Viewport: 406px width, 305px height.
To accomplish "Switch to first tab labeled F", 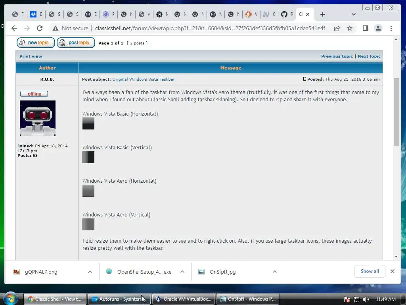I will tap(18, 14).
